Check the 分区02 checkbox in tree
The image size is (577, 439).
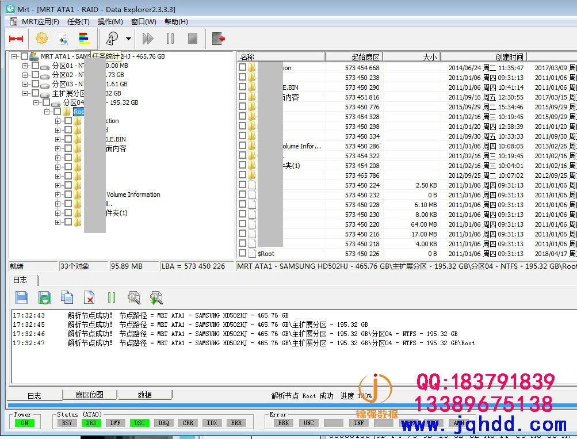[35, 74]
